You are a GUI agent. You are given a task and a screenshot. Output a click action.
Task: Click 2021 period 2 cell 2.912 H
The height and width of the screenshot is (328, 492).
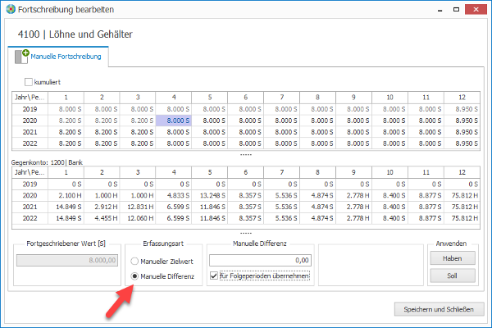click(x=102, y=207)
